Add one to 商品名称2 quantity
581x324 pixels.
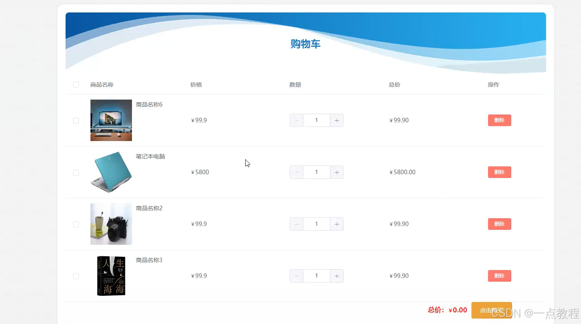[x=337, y=224]
